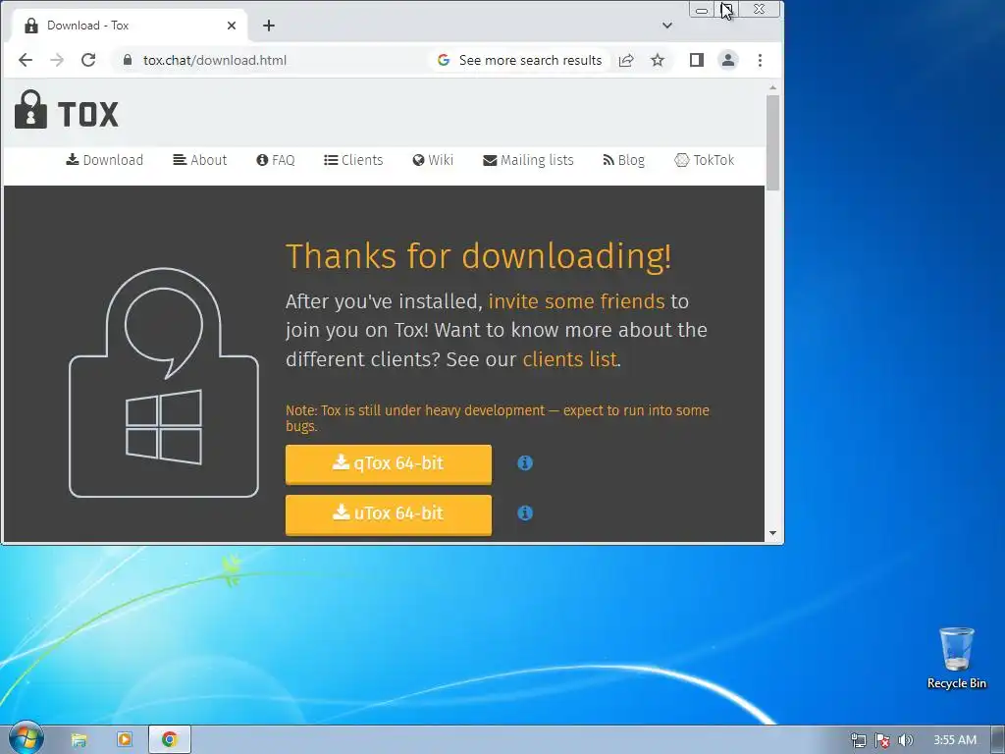Open the Windows Start menu

coord(26,738)
